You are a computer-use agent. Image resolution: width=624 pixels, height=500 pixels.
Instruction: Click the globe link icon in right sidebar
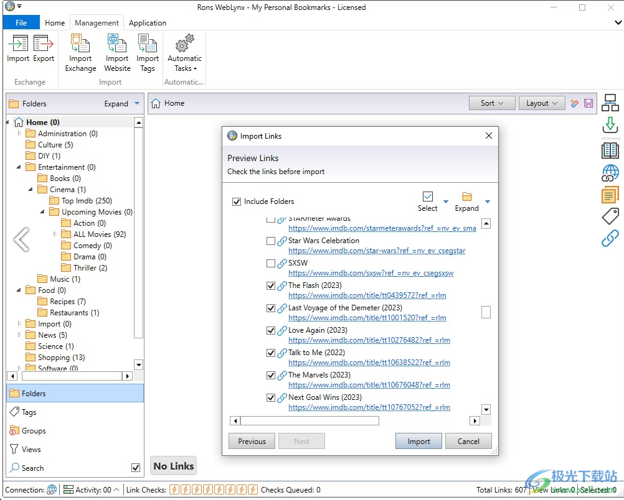(x=610, y=173)
